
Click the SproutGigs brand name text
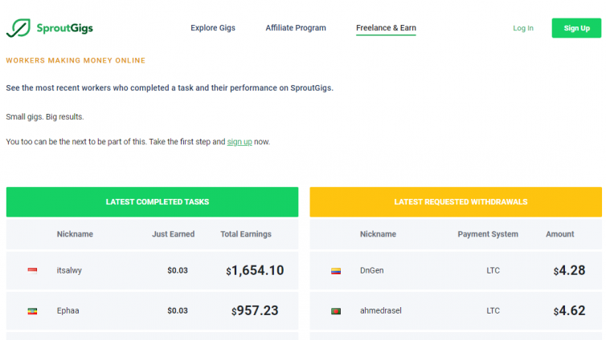tap(65, 28)
